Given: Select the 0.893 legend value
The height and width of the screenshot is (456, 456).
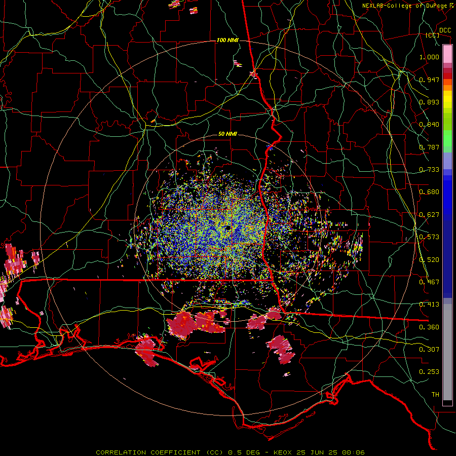Looking at the screenshot, I should point(429,102).
